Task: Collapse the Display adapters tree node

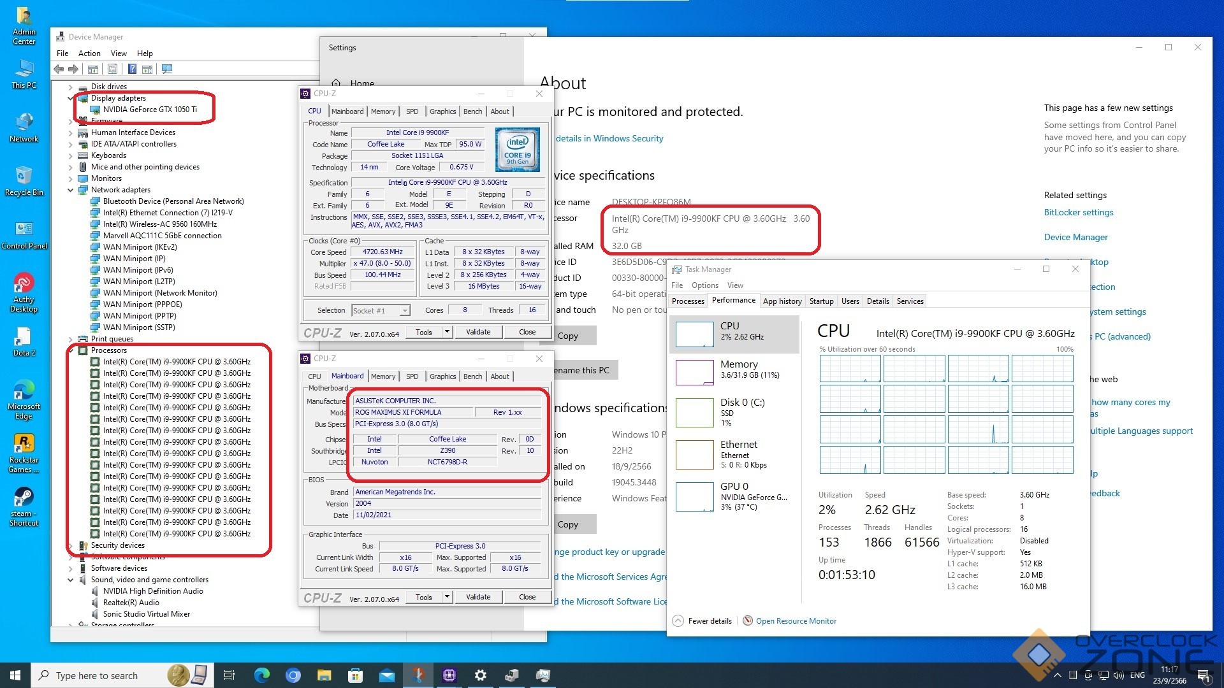Action: [x=71, y=98]
